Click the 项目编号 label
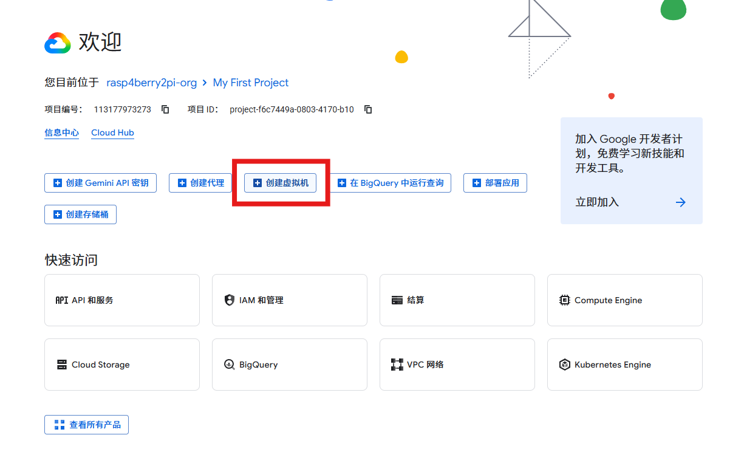The width and height of the screenshot is (744, 449). click(63, 109)
